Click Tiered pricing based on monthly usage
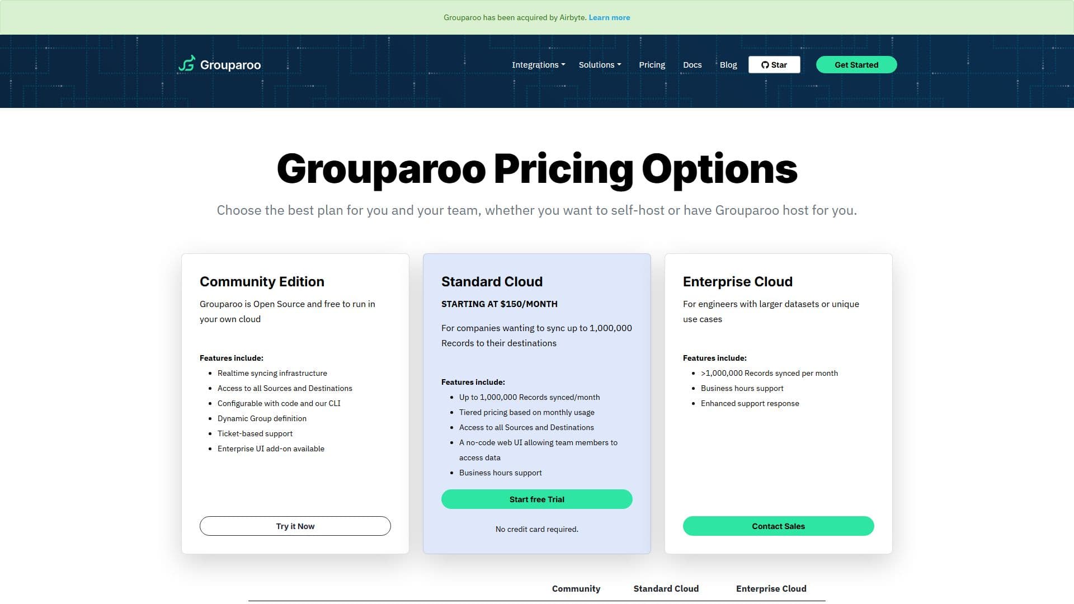1074x604 pixels. pyautogui.click(x=527, y=412)
